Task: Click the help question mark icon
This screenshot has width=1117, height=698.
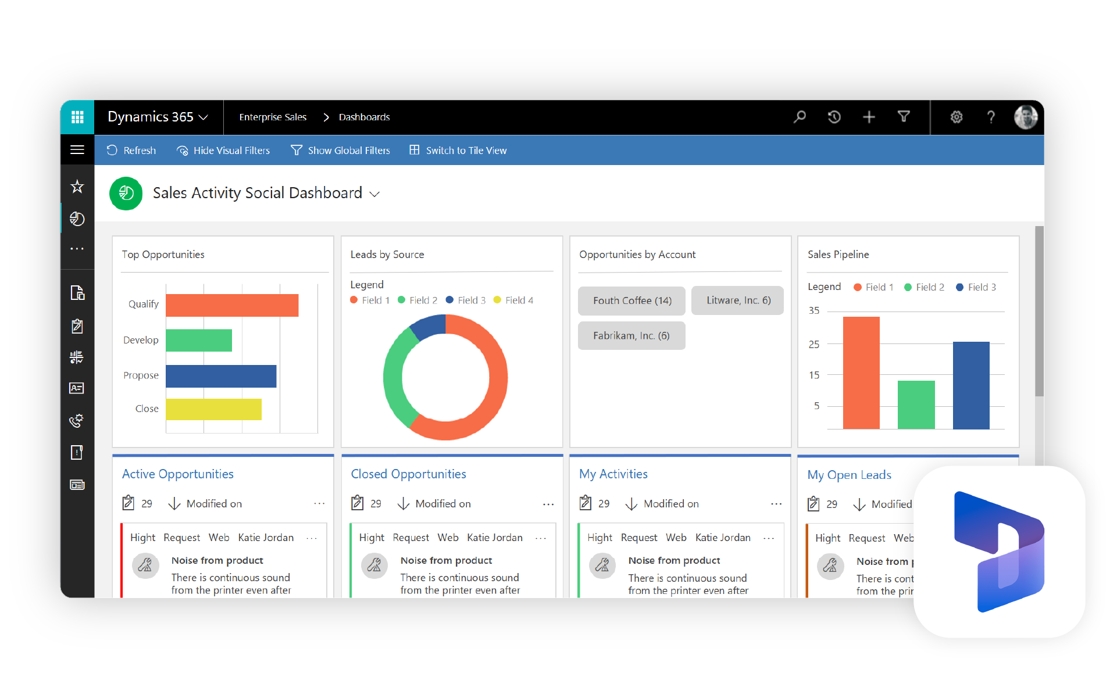Action: click(x=991, y=117)
